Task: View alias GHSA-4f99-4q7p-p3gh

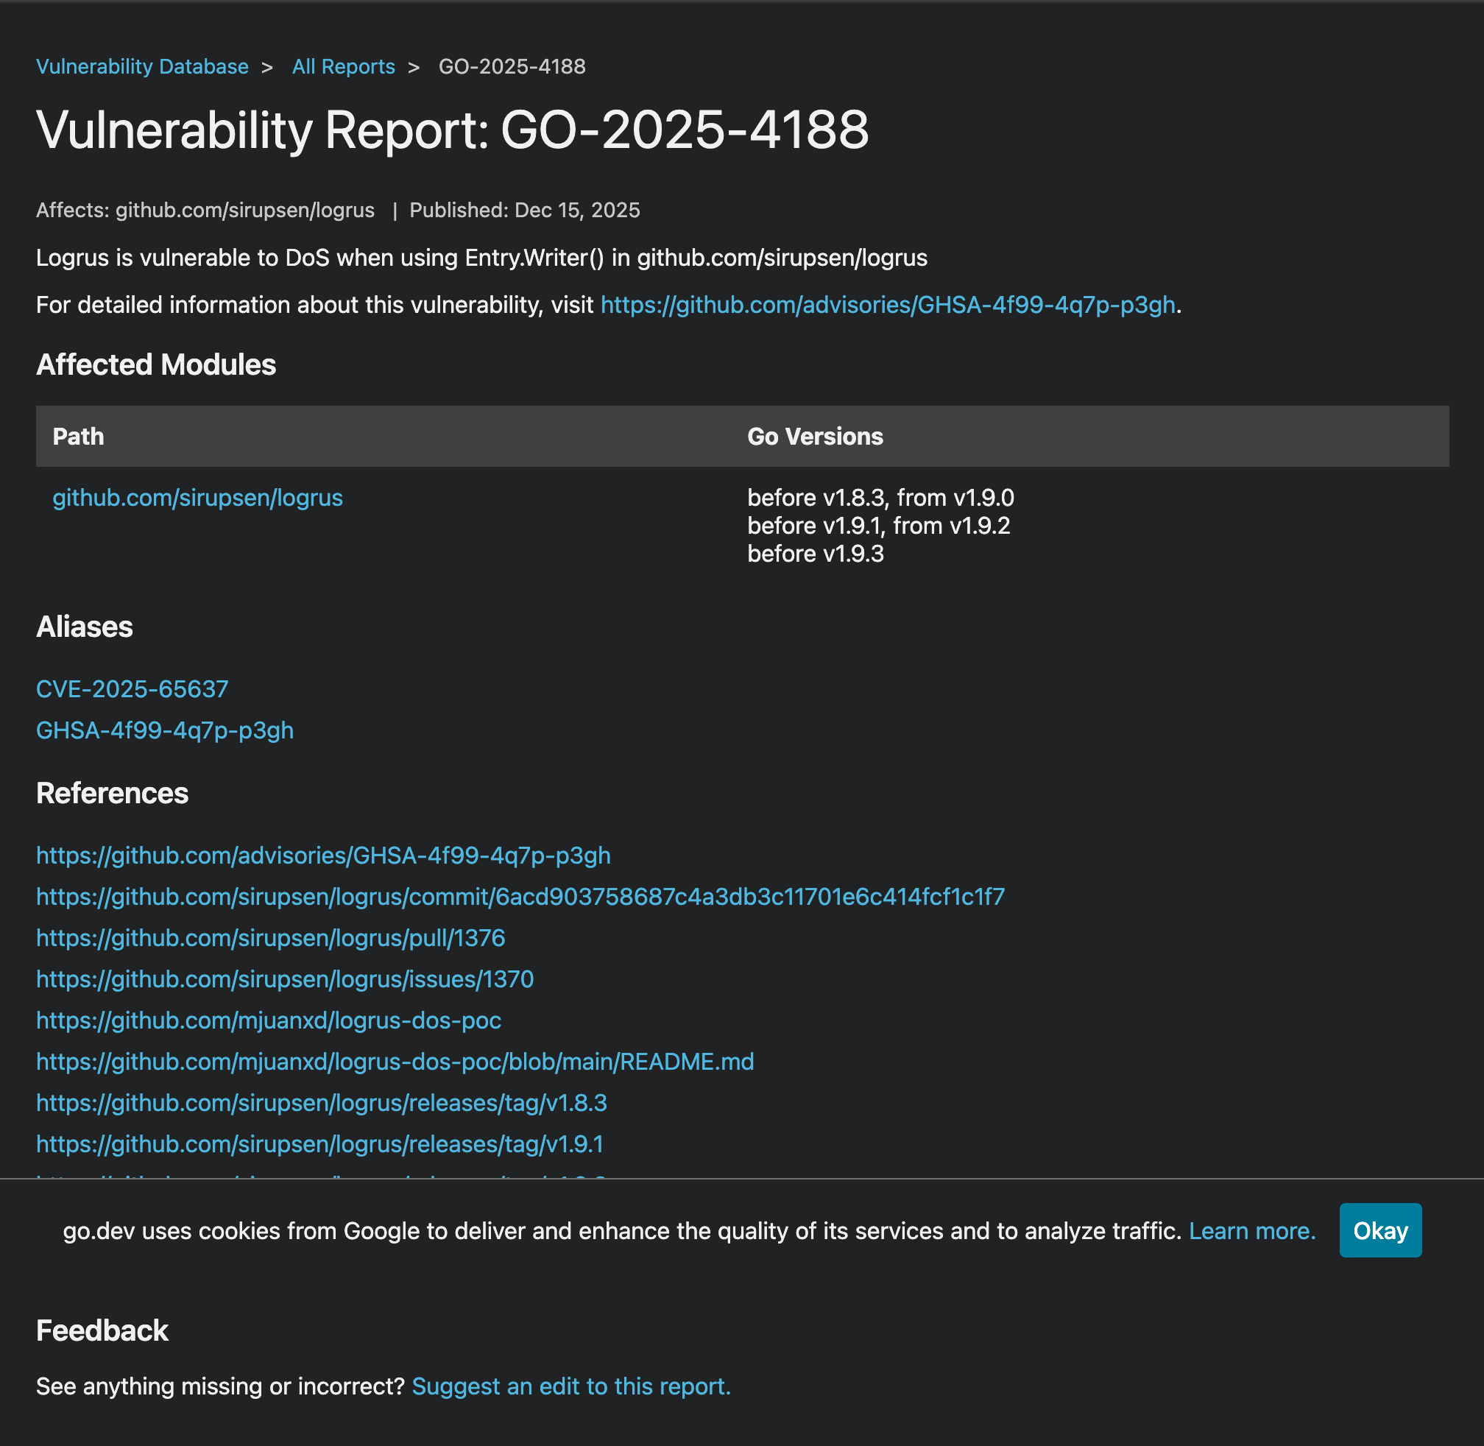Action: [x=165, y=730]
